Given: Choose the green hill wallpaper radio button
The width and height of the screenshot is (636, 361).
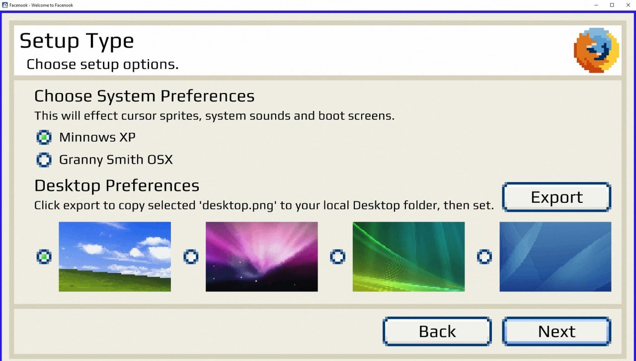Looking at the screenshot, I should 44,257.
